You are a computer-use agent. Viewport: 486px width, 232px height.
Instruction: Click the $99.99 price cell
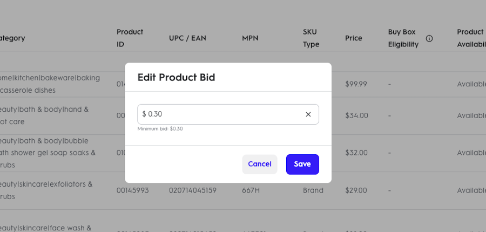pos(356,84)
